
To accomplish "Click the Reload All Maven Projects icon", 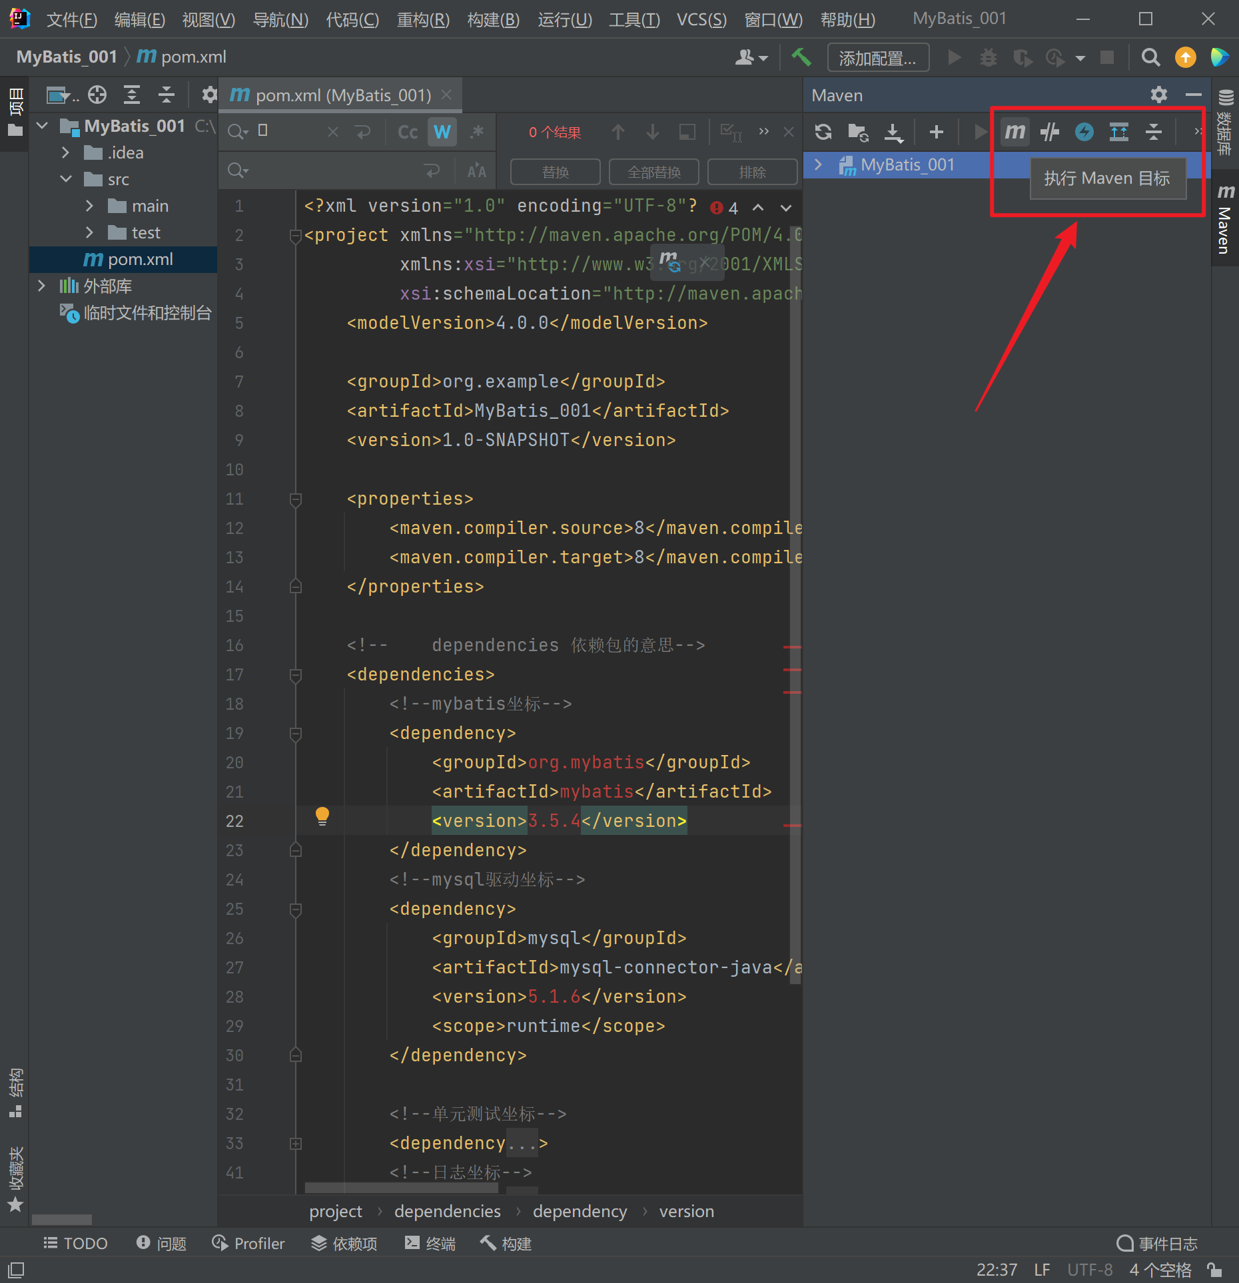I will (823, 132).
